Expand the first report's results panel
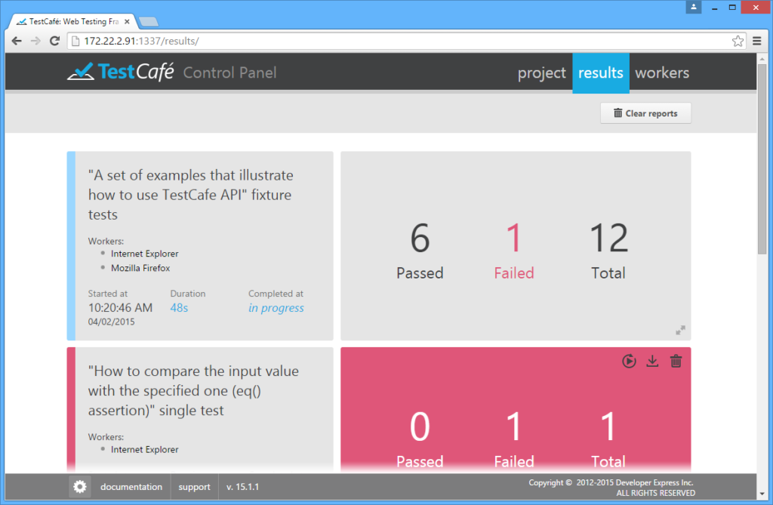Image resolution: width=773 pixels, height=505 pixels. click(680, 330)
